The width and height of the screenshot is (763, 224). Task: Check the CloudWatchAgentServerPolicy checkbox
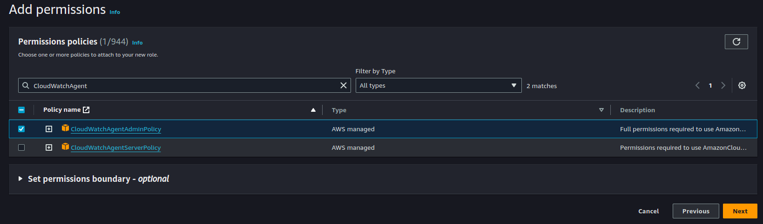[x=21, y=147]
